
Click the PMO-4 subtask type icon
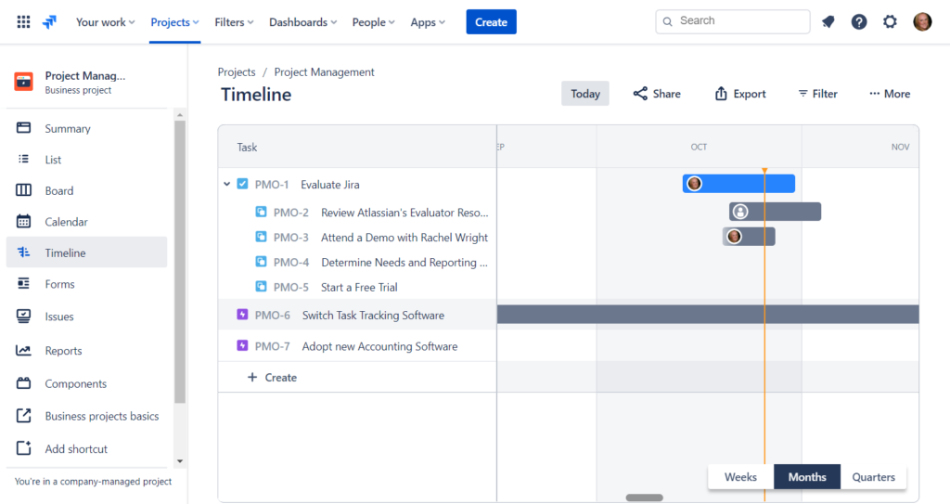click(261, 262)
